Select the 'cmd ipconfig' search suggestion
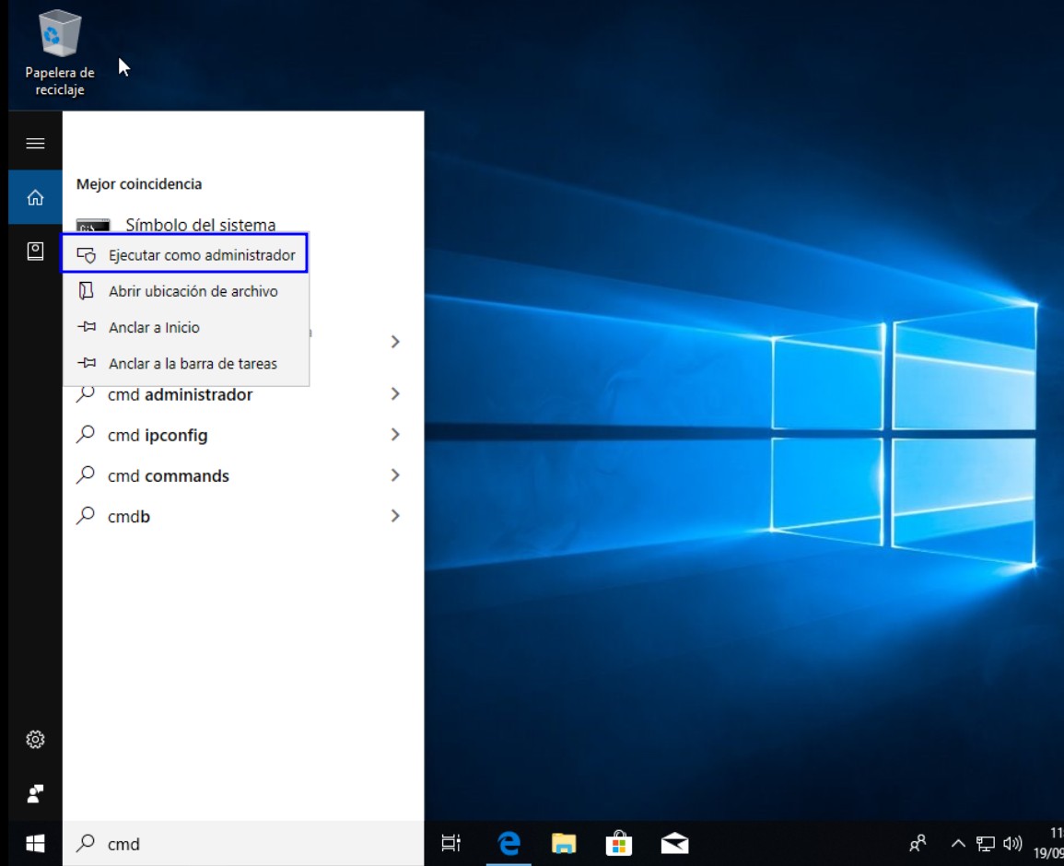This screenshot has height=866, width=1064. point(158,435)
